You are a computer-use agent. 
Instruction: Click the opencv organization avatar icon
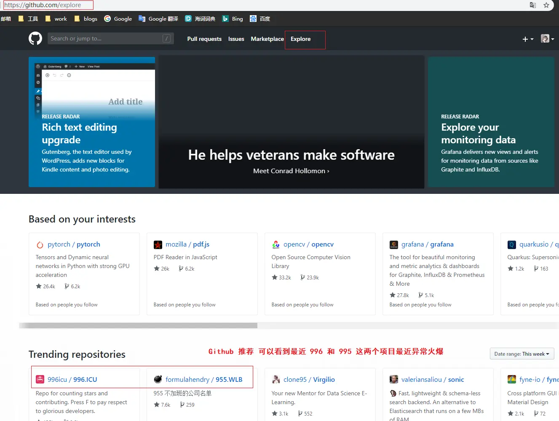coord(276,244)
